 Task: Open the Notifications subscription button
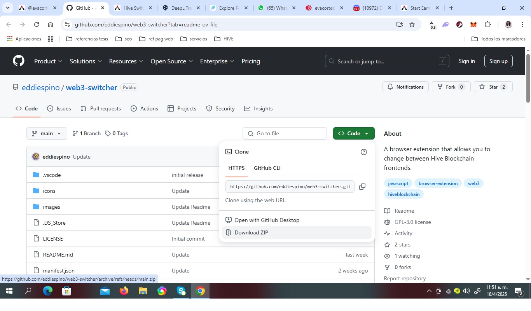(x=405, y=87)
